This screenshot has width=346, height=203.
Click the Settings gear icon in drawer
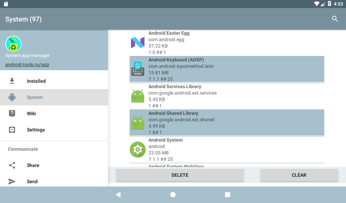coord(12,130)
